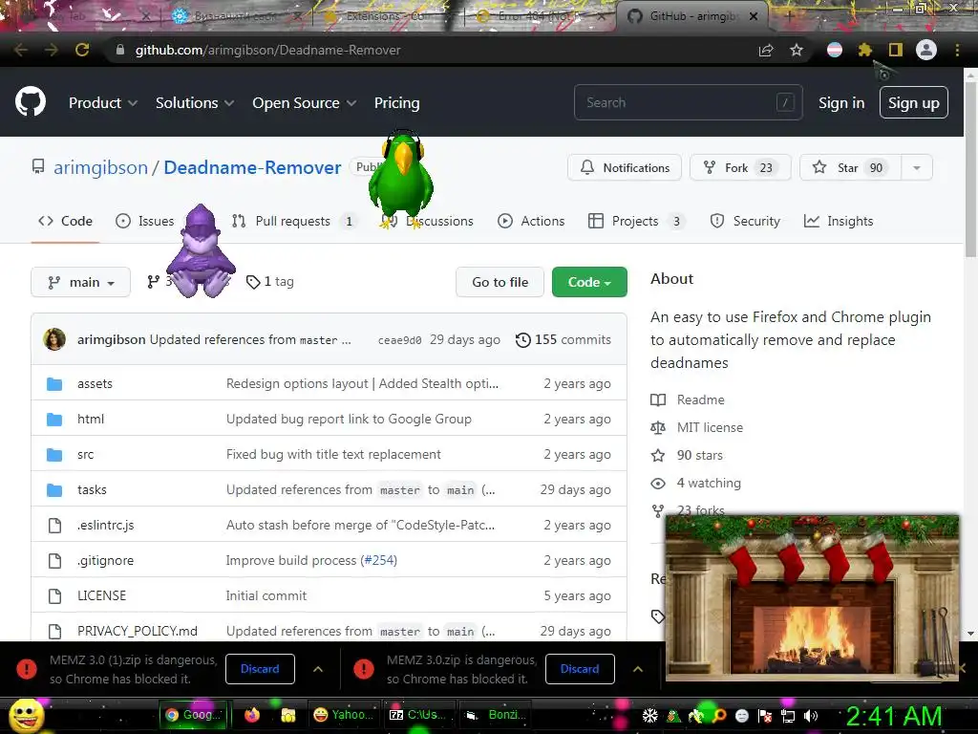Click the .eslintrc.js file icon
The width and height of the screenshot is (978, 734).
pos(54,526)
